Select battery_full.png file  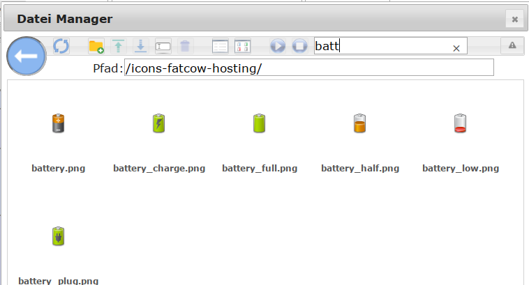260,124
